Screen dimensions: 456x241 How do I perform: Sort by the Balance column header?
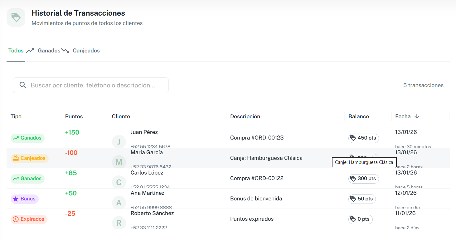358,116
